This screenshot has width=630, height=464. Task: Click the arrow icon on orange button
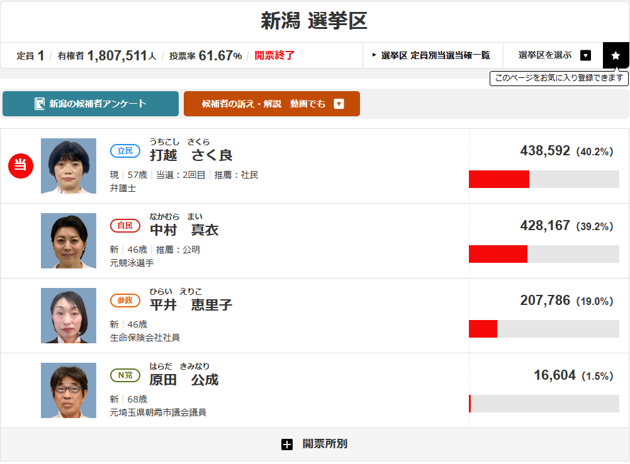pos(339,104)
